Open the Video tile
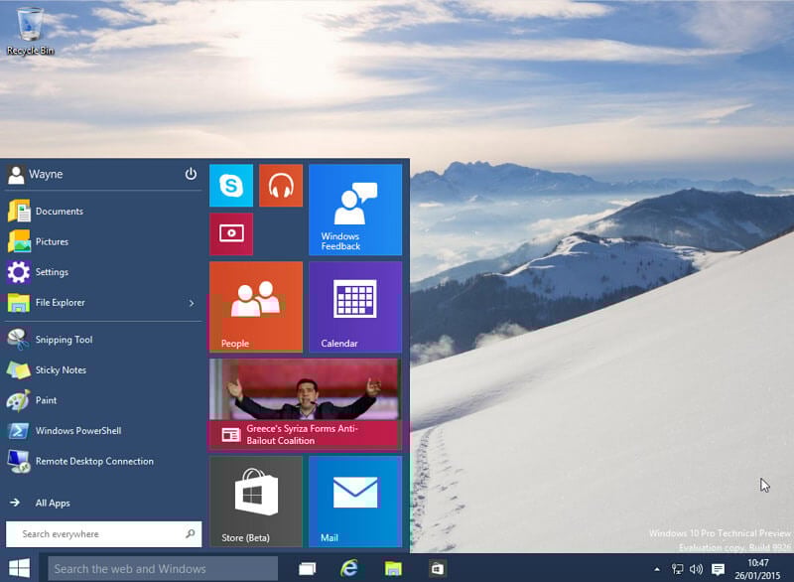This screenshot has height=582, width=794. pos(231,233)
